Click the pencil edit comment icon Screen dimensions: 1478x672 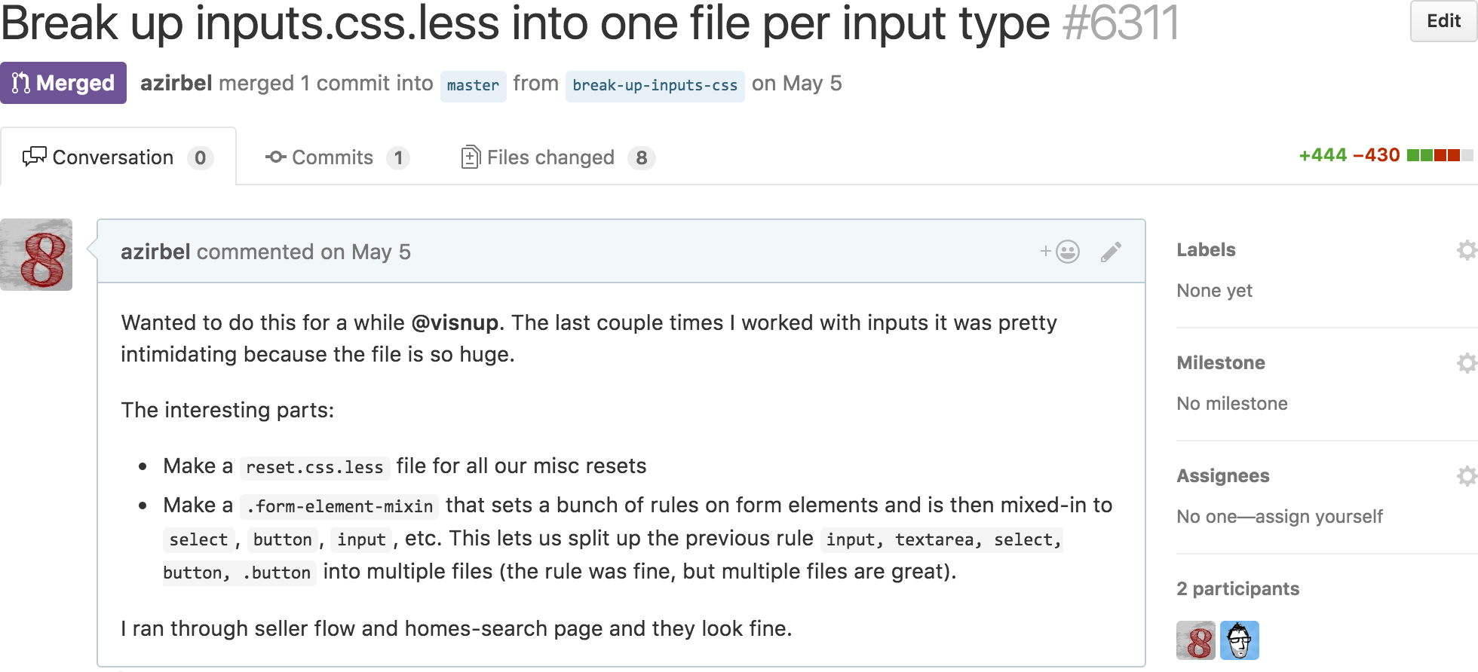click(x=1111, y=252)
